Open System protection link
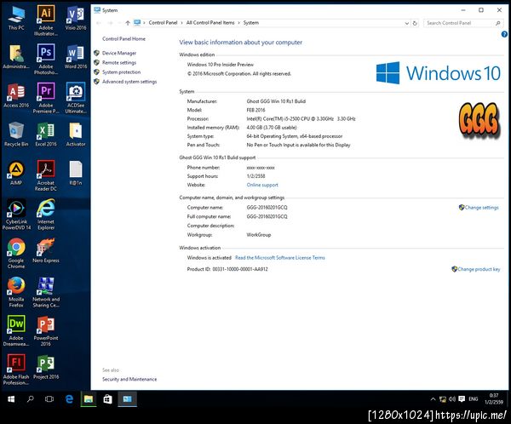Screen dimensions: 511x424 [121, 72]
